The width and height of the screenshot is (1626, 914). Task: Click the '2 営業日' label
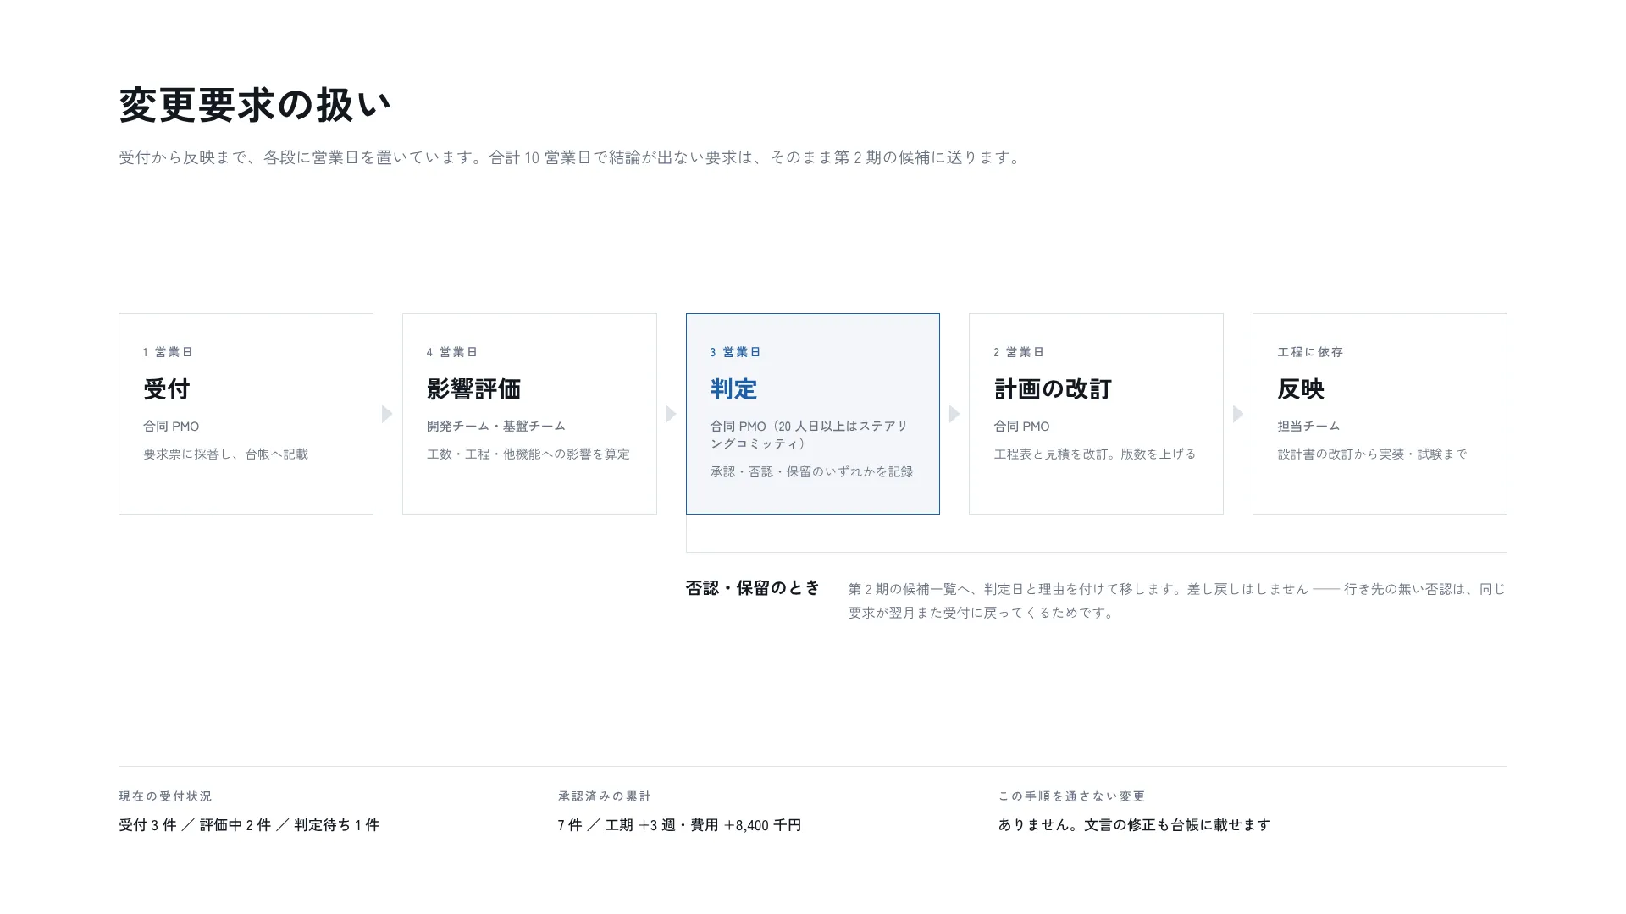click(x=1019, y=352)
